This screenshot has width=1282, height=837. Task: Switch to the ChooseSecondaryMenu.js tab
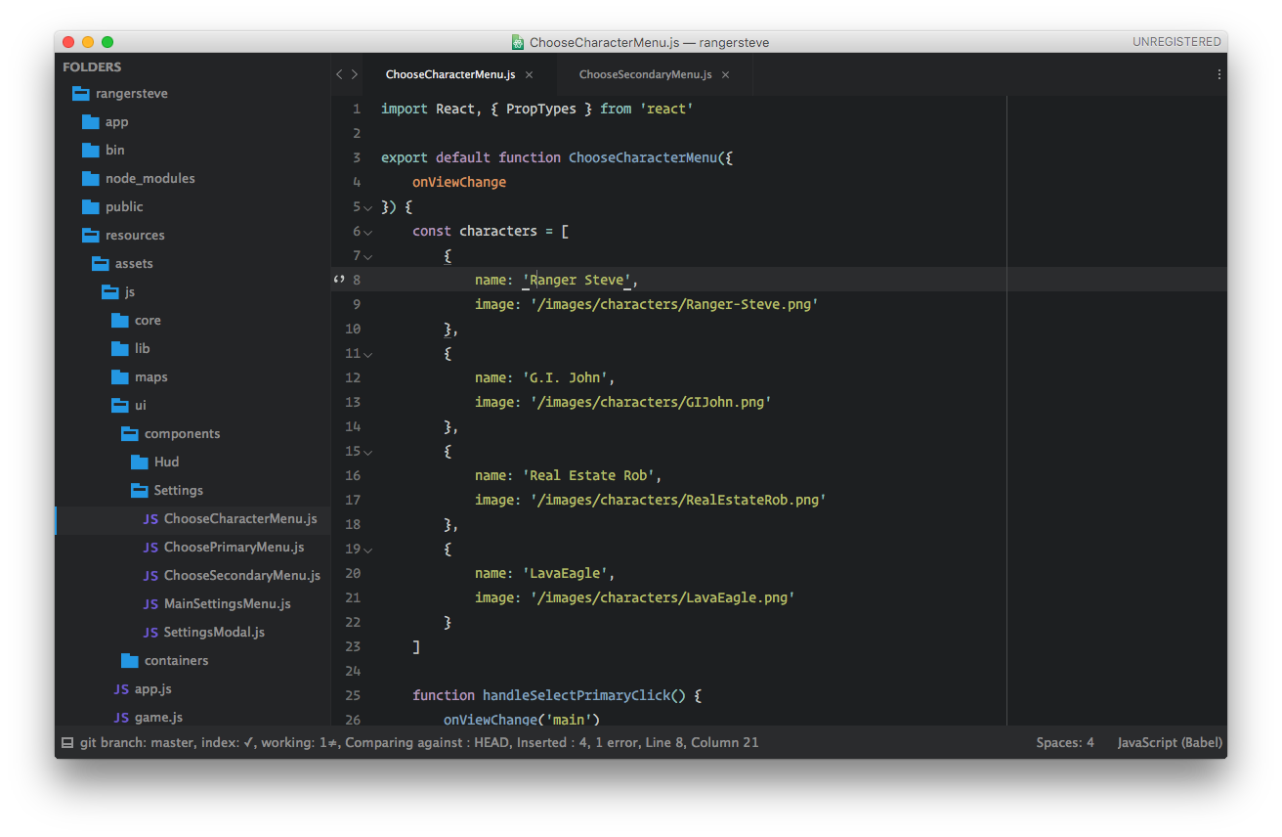point(644,74)
